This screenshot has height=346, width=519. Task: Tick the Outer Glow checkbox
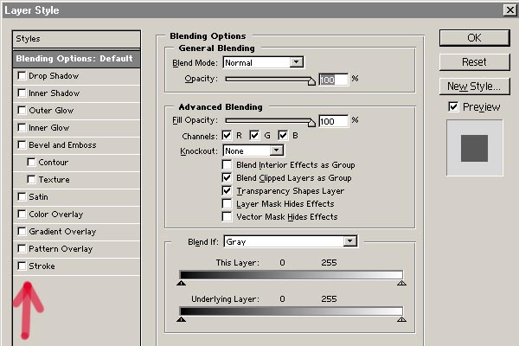(22, 110)
